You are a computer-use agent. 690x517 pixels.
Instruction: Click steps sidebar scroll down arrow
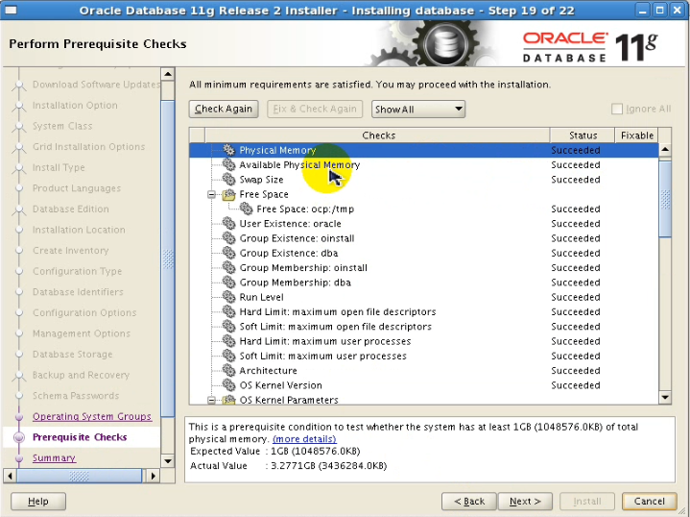pos(168,461)
